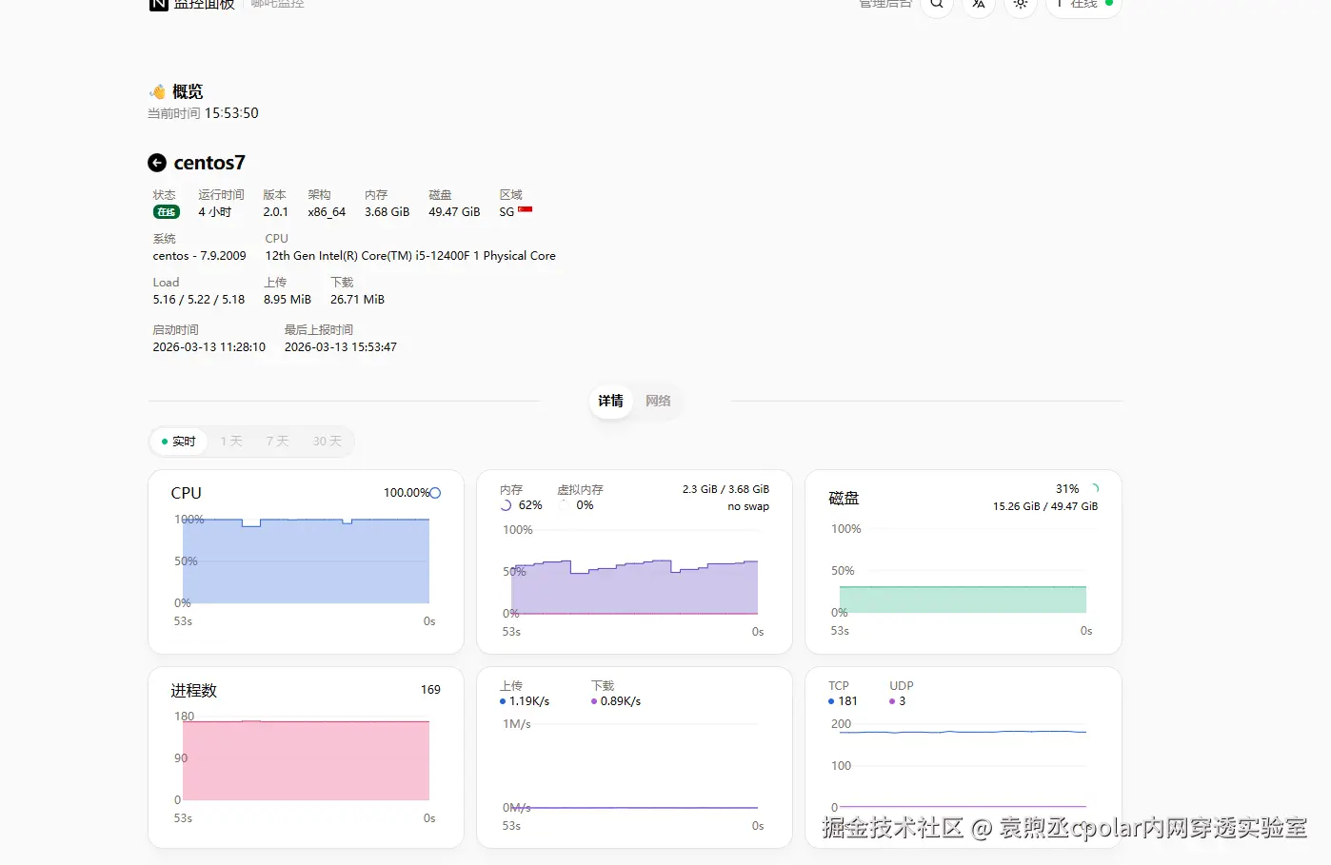Click the upload total 8.95 MiB
Viewport: 1331px width, 865px height.
coord(288,300)
